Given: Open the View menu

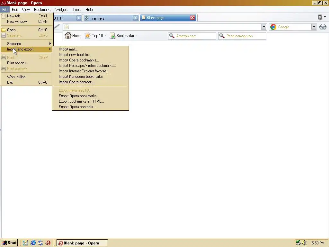Looking at the screenshot, I should [26, 9].
